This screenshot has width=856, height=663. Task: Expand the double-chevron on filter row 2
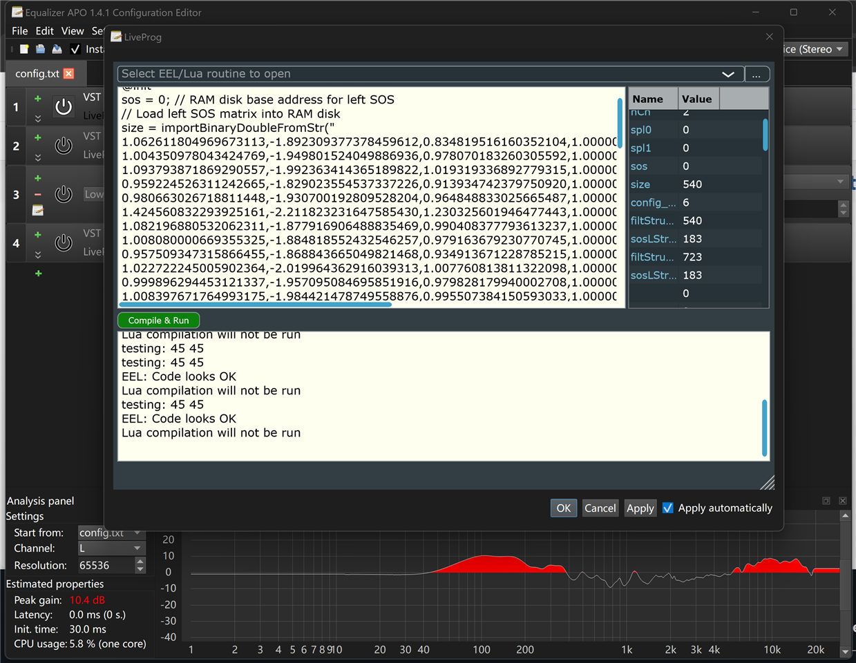(x=38, y=157)
